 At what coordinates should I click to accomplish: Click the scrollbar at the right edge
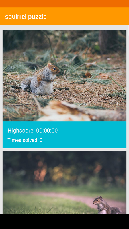(x=128, y=31)
